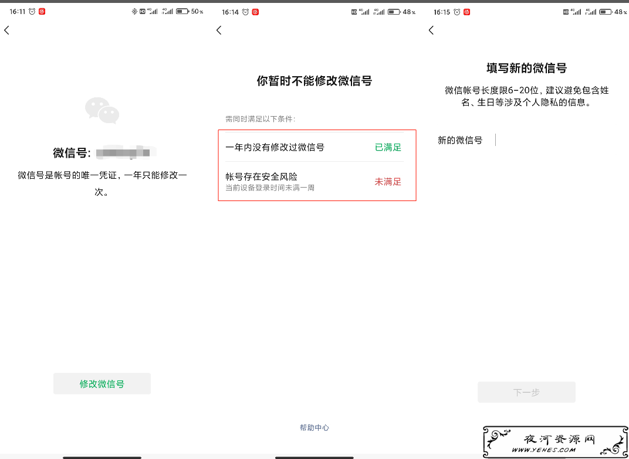
Task: Tap the 微信帐号长度限6-20位 hint text
Action: click(526, 96)
